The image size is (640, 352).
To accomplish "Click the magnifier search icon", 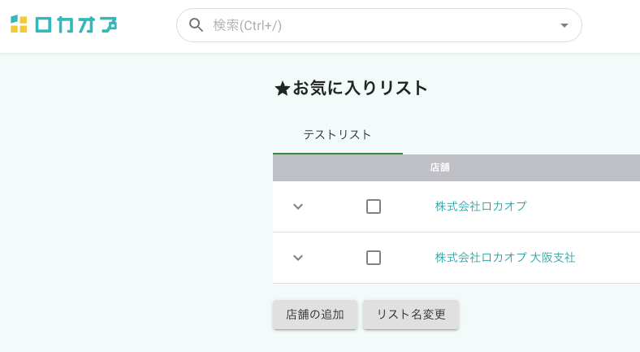I will click(x=196, y=25).
